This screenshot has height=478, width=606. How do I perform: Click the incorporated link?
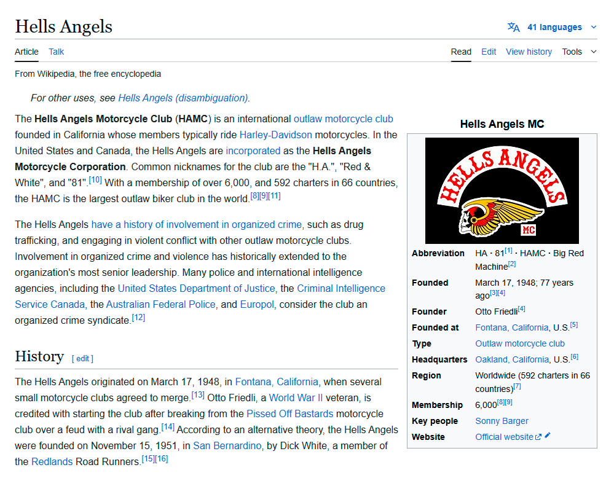[253, 151]
